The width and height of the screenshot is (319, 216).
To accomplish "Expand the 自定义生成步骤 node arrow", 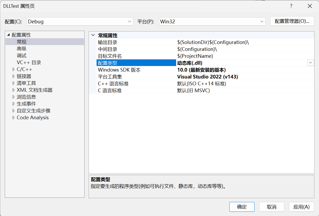I will (x=13, y=111).
